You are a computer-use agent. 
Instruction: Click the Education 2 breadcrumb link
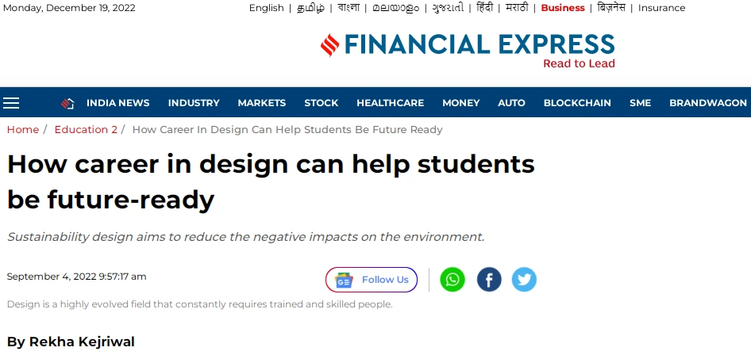(86, 129)
